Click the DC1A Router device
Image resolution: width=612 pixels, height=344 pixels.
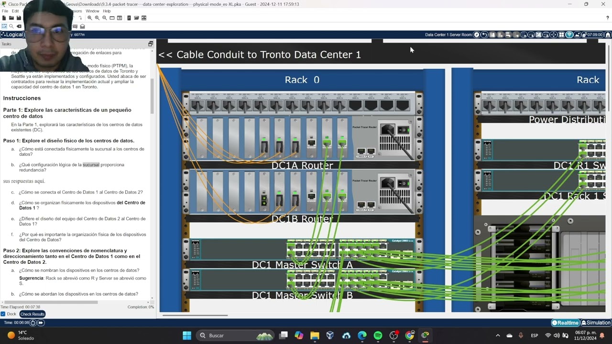click(303, 139)
